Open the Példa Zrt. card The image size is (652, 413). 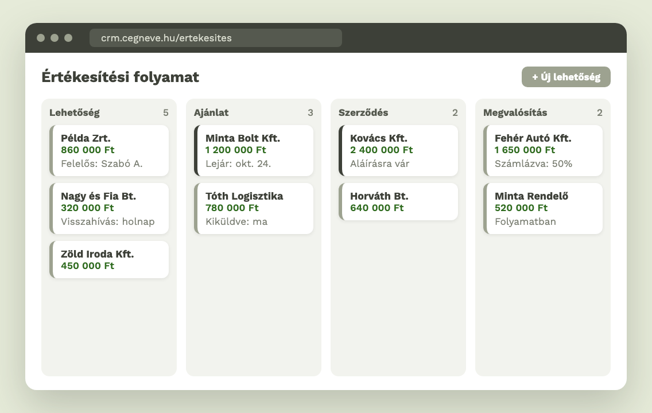point(109,150)
